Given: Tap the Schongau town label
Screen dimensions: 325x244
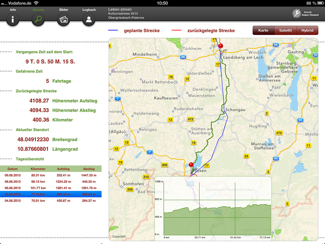Looking at the screenshot, I should coord(235,110).
